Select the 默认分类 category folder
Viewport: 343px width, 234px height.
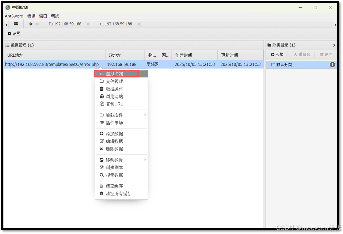point(302,65)
